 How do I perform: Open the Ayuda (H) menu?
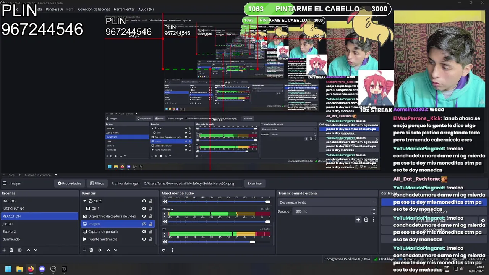tap(146, 9)
